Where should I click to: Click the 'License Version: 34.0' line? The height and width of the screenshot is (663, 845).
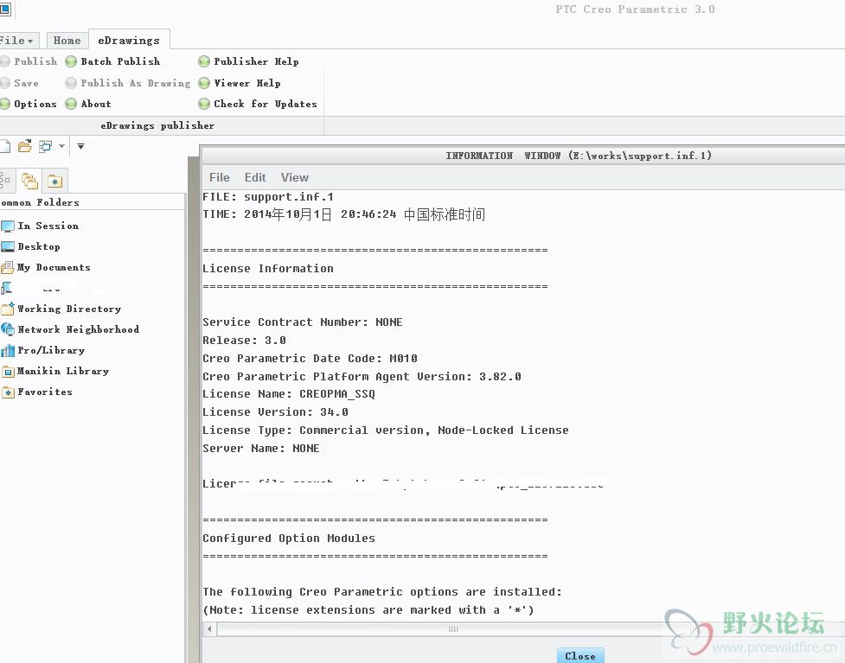point(275,412)
